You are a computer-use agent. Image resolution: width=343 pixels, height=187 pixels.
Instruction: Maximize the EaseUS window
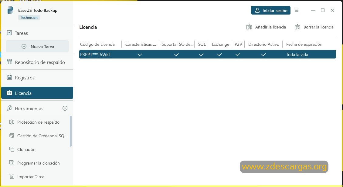[323, 10]
